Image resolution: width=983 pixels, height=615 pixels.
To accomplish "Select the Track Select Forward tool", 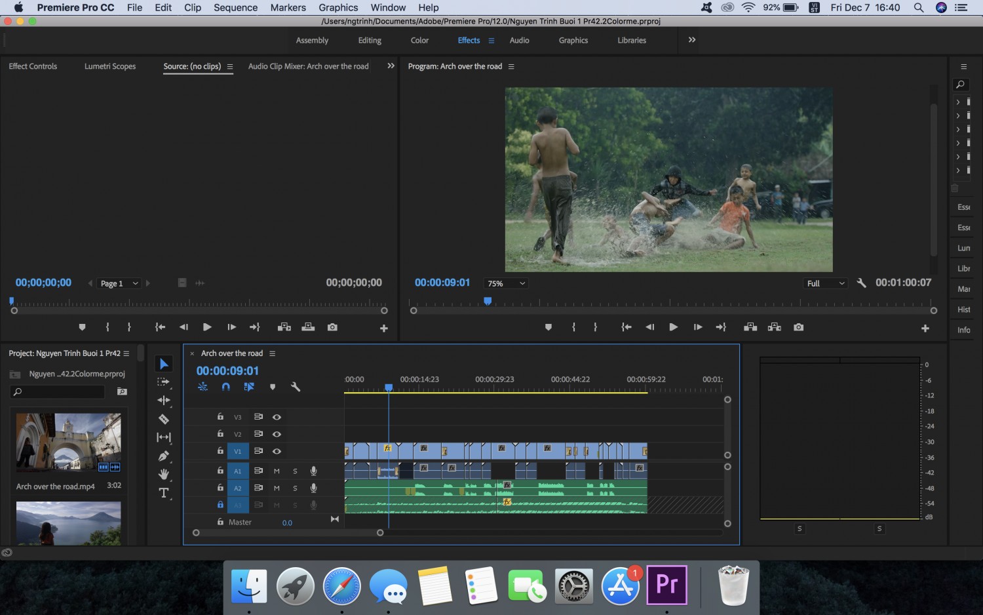I will click(163, 382).
